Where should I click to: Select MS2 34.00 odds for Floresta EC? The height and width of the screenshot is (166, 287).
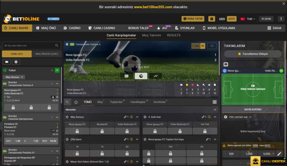click(49, 141)
